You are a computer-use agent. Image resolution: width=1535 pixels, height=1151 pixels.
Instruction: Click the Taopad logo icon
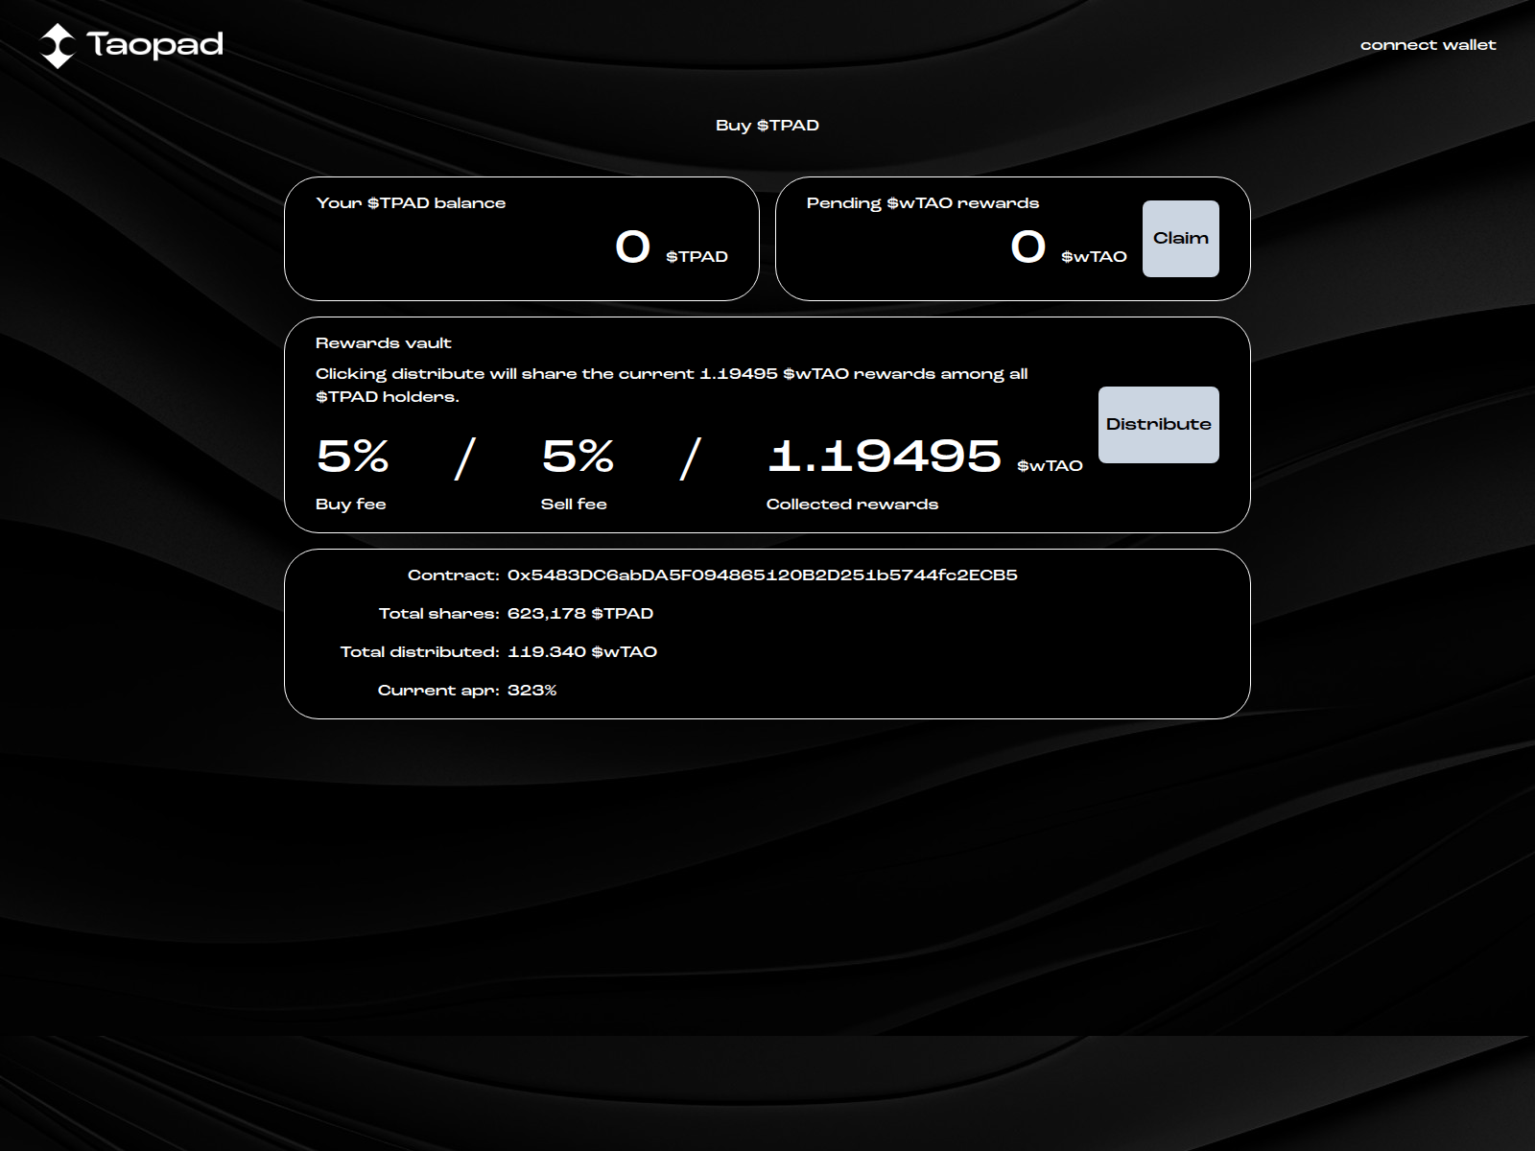(x=59, y=43)
